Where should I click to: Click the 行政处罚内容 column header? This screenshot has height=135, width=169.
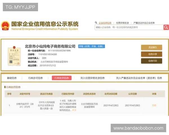click(68, 94)
